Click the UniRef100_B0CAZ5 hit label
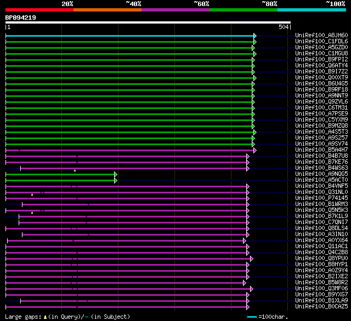351x321 pixels. [x=321, y=307]
